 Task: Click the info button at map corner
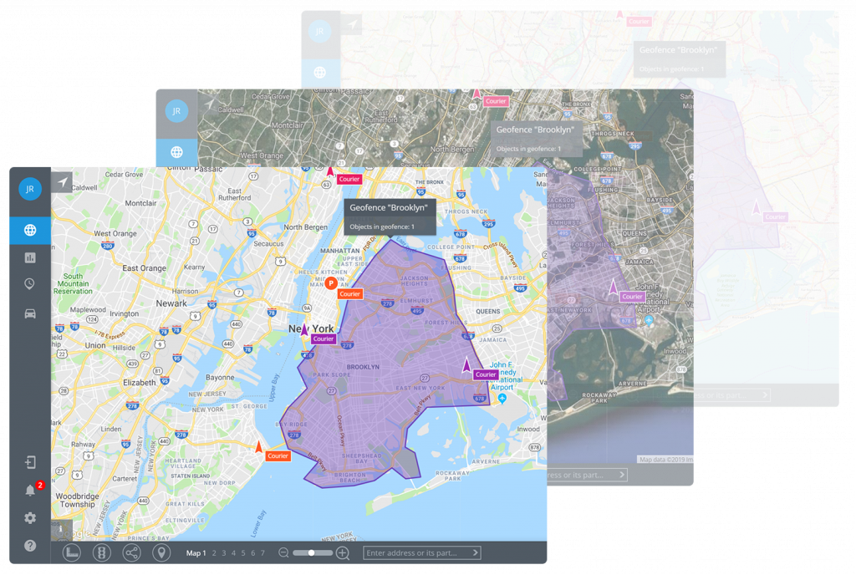tap(61, 529)
